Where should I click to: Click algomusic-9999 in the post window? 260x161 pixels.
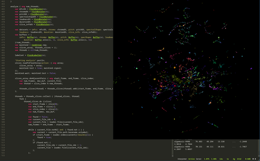point(182,146)
